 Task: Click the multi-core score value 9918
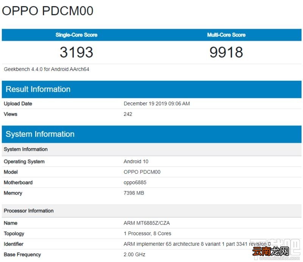tap(226, 52)
